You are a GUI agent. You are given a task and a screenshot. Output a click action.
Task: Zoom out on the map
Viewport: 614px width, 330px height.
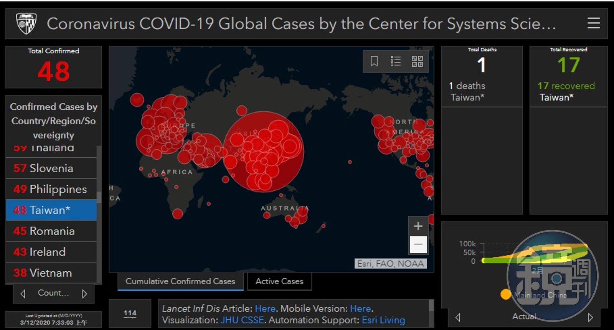418,244
